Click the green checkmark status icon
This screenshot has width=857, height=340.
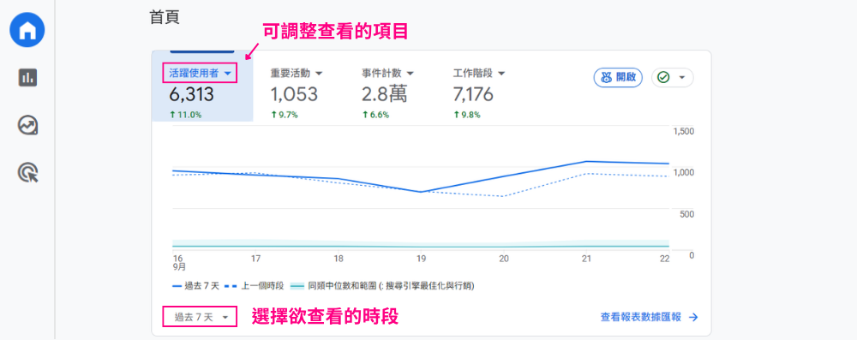tap(663, 78)
